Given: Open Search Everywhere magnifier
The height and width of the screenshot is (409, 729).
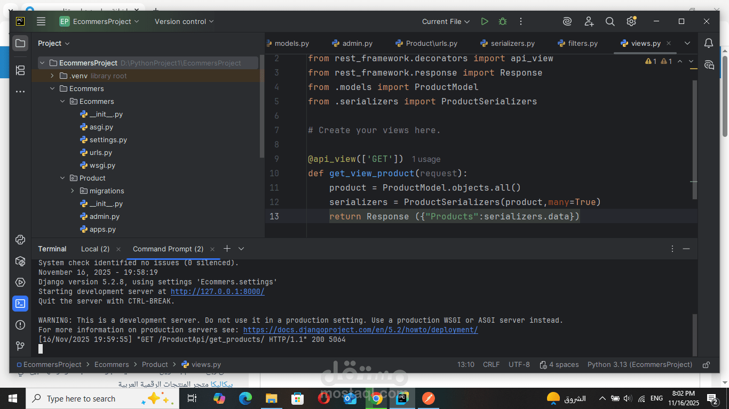Looking at the screenshot, I should (x=610, y=21).
